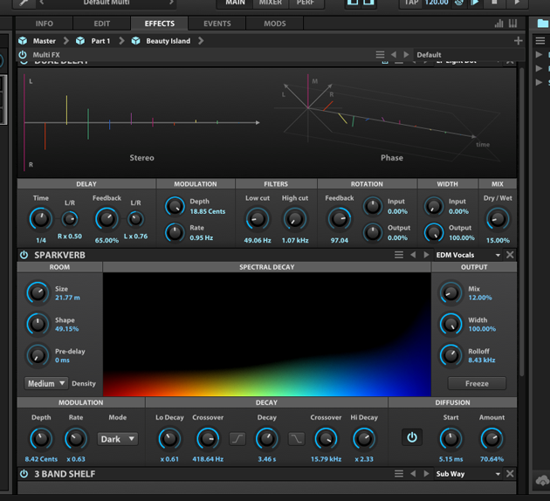Toggle the Diffusion power switch

(412, 437)
